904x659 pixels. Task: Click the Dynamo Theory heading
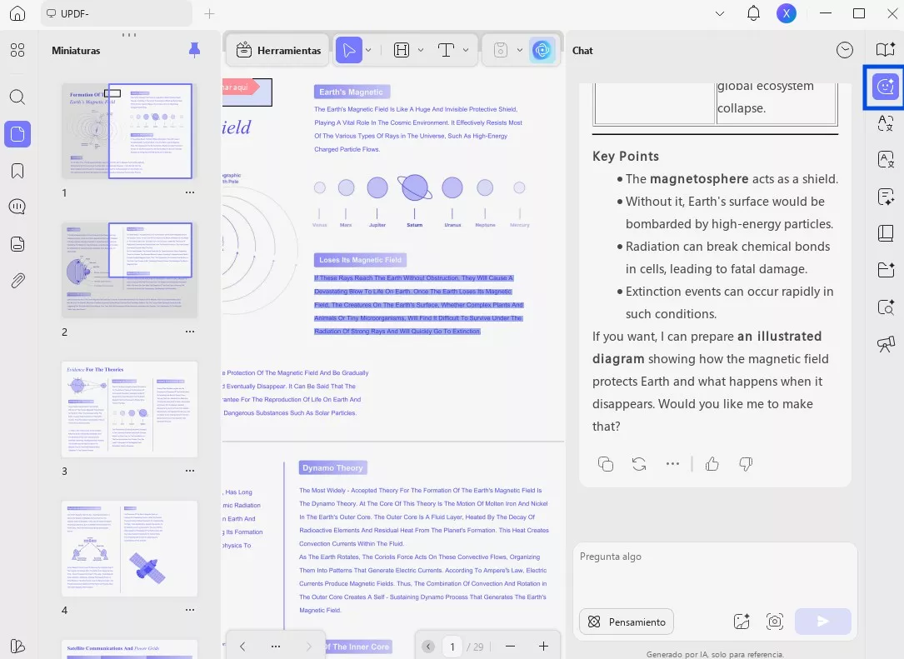(x=332, y=467)
